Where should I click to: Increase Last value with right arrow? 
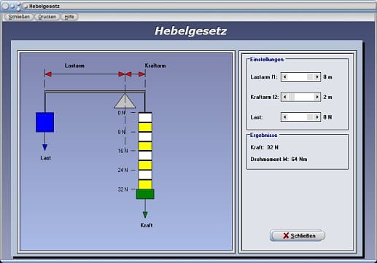tap(316, 117)
